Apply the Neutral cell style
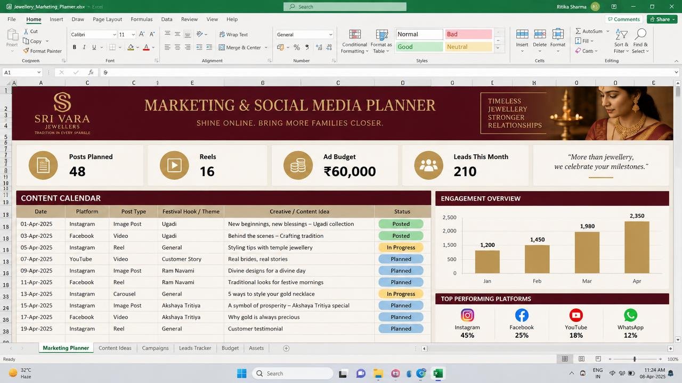The width and height of the screenshot is (682, 383). tap(468, 47)
